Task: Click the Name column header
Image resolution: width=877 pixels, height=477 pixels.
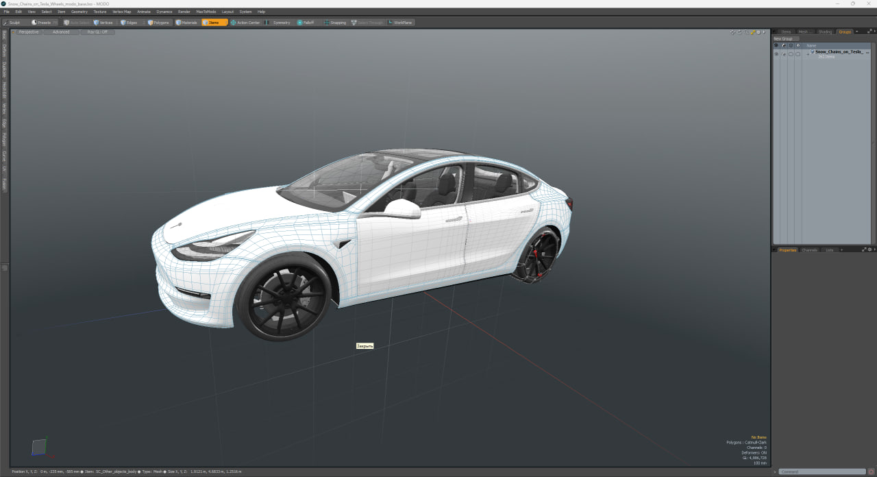Action: (x=811, y=45)
